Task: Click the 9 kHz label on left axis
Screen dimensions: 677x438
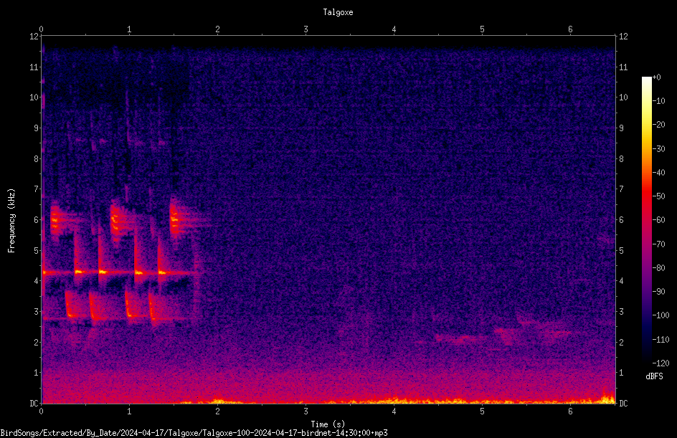Action: click(x=37, y=128)
